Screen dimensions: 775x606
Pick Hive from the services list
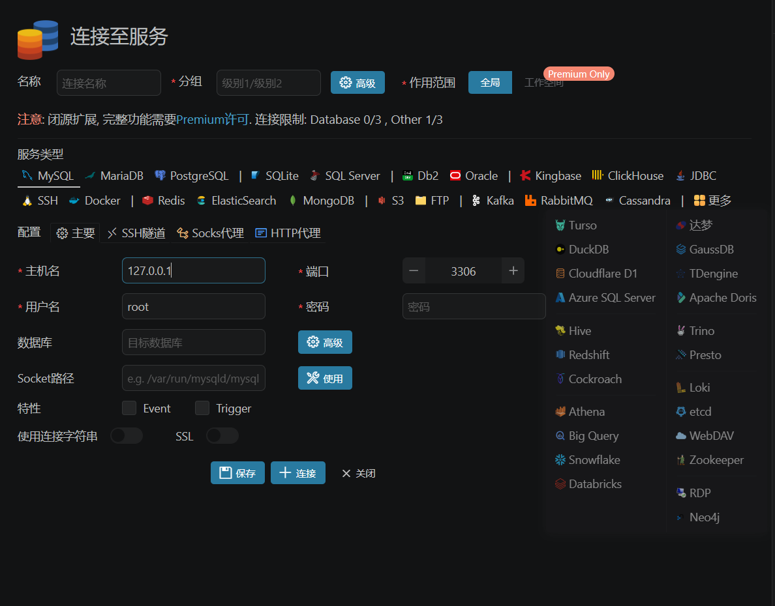(x=573, y=331)
